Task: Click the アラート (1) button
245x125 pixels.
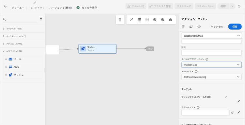Action: (x=136, y=6)
